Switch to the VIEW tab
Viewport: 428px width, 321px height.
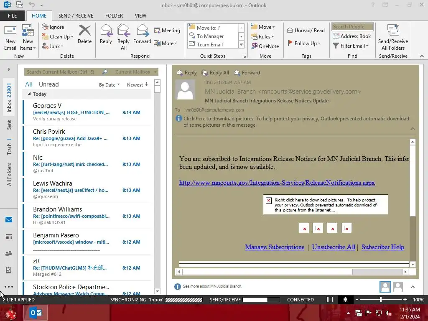pos(140,16)
